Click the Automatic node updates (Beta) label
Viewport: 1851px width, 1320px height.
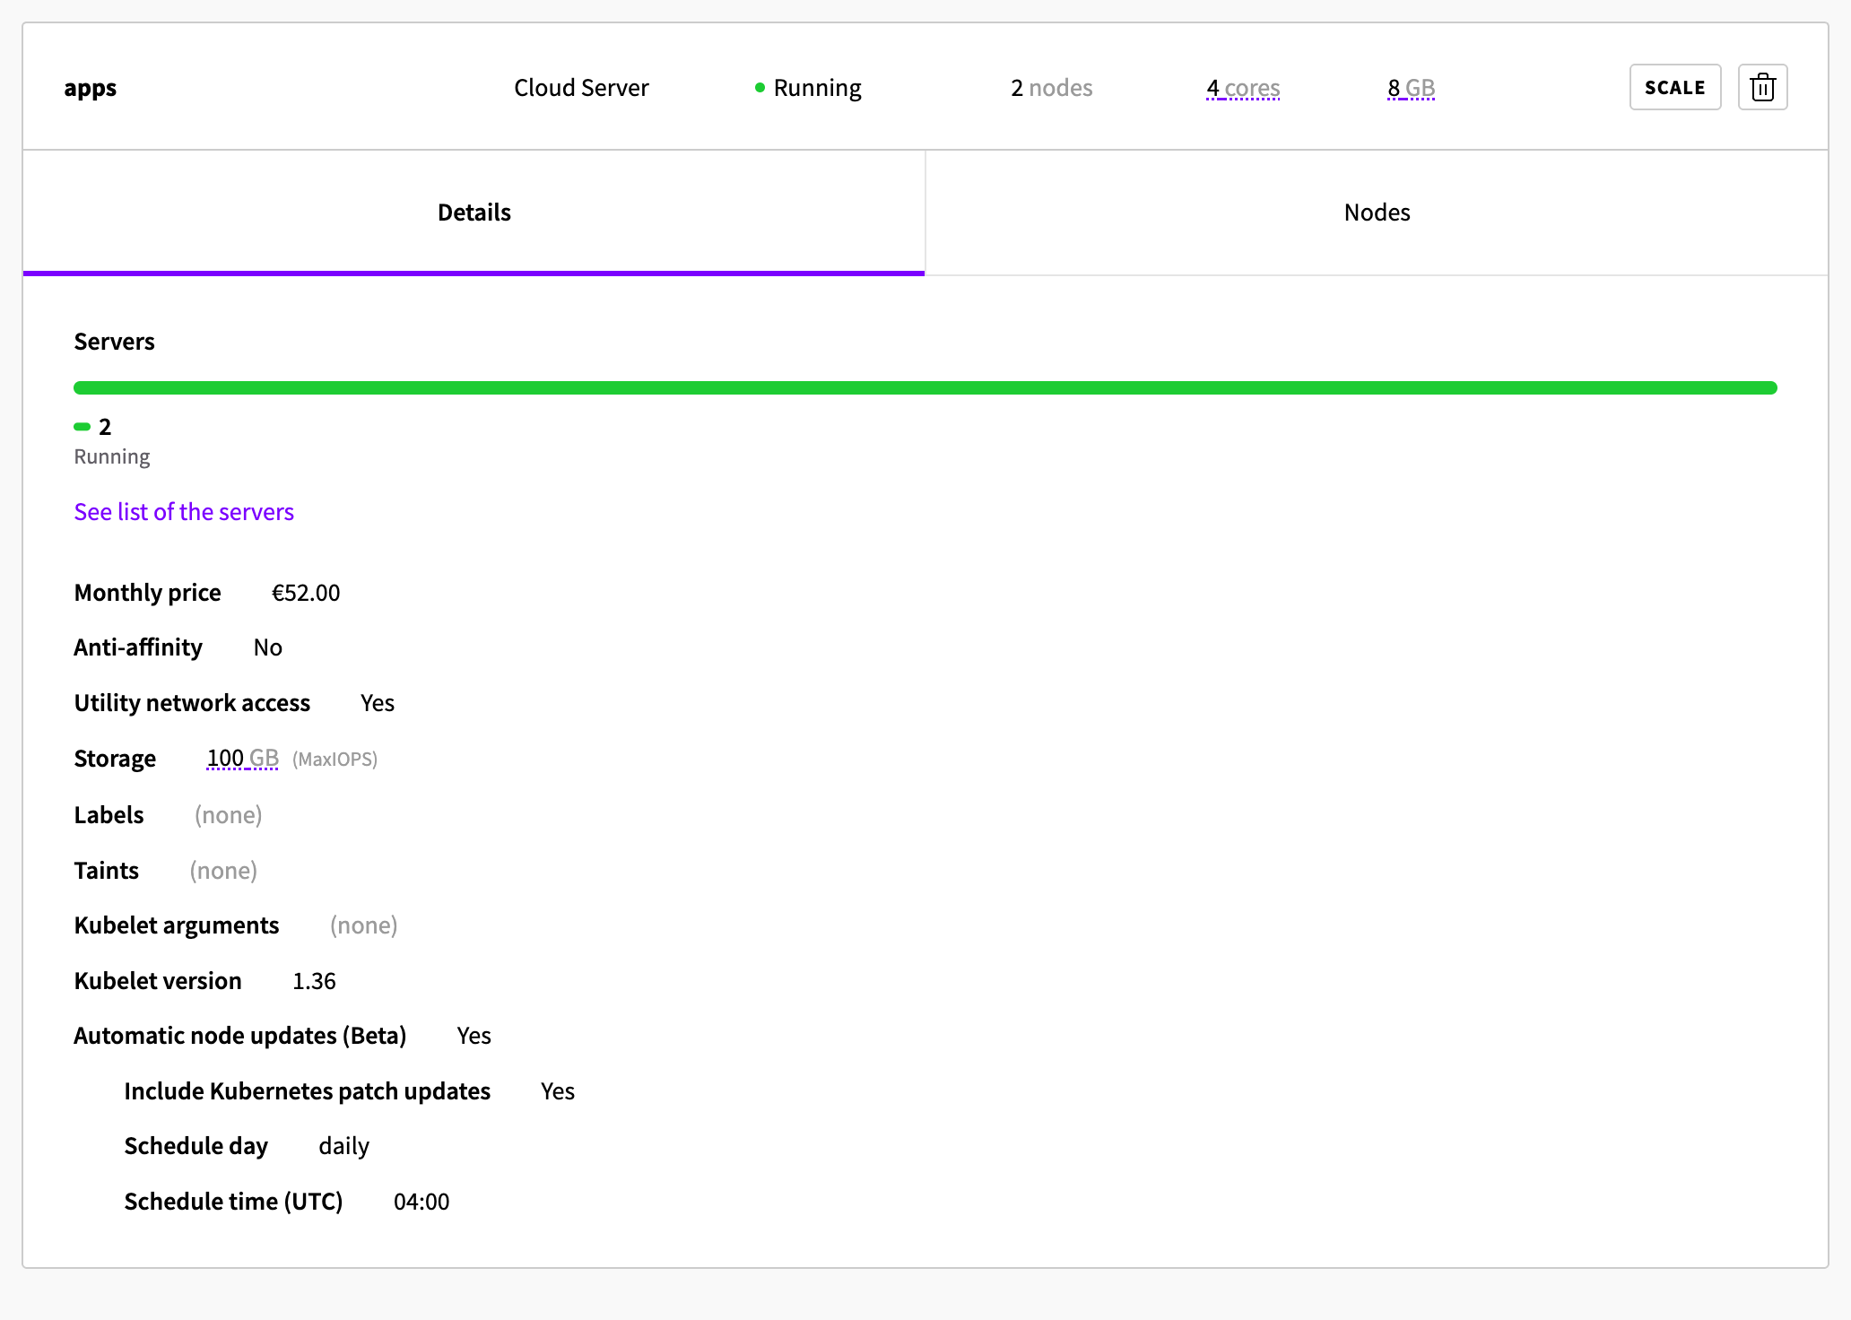pyautogui.click(x=239, y=1036)
